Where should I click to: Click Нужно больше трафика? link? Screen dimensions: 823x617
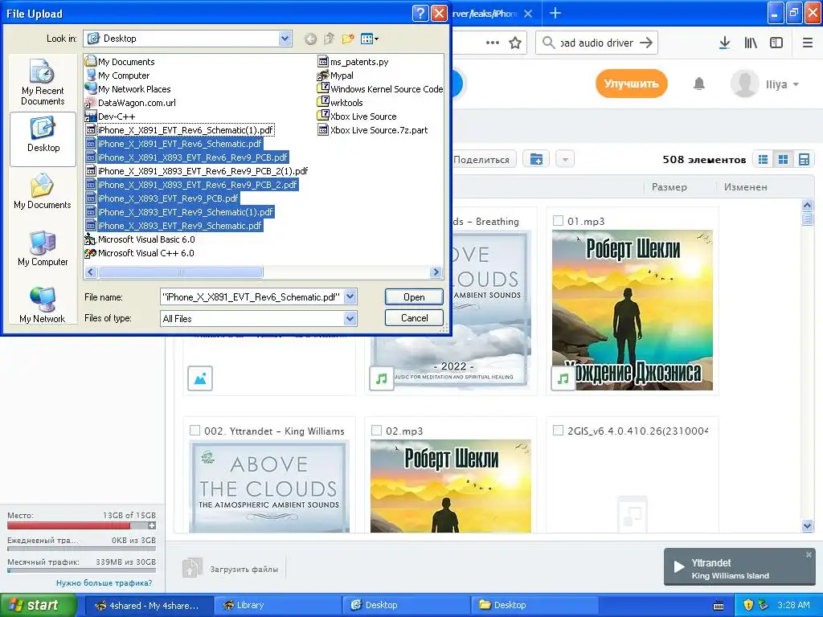pyautogui.click(x=104, y=583)
